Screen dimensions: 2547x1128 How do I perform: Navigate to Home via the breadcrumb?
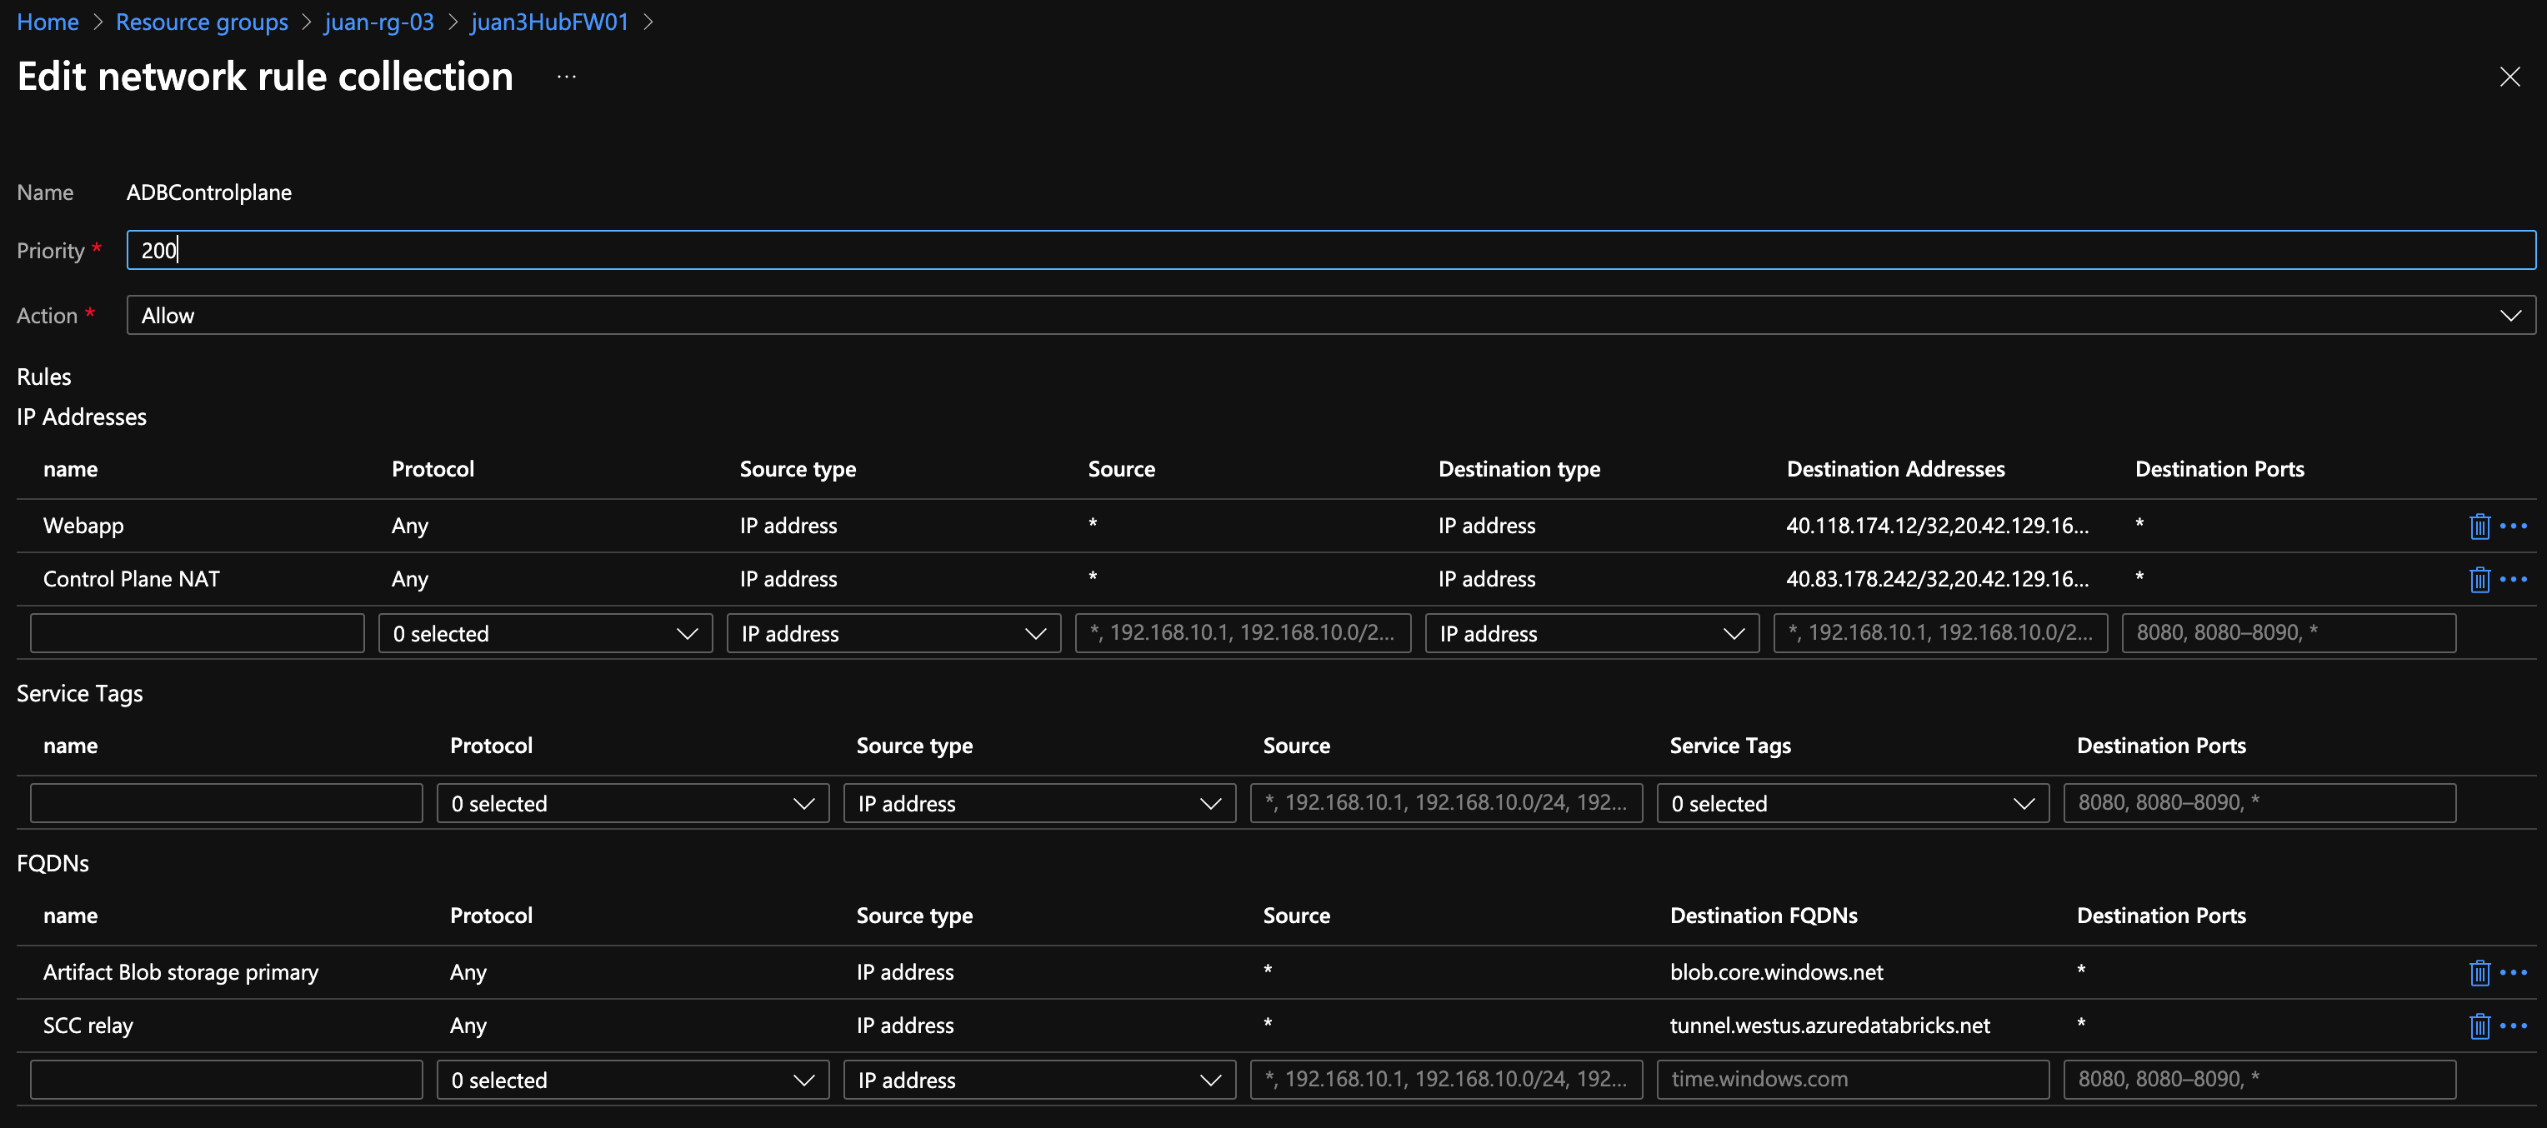(47, 21)
